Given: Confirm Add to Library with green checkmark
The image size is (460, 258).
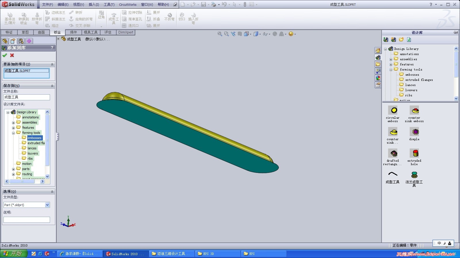Looking at the screenshot, I should pos(5,55).
